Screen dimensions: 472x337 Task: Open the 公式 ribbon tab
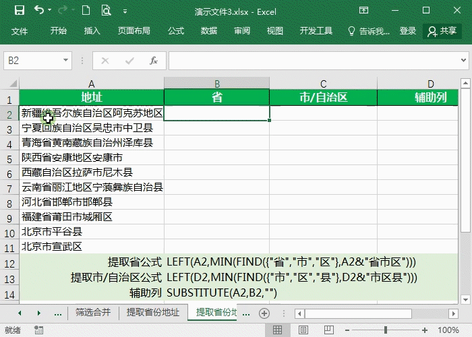click(x=176, y=31)
